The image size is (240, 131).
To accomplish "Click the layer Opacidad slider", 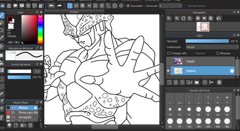I will click(207, 41).
